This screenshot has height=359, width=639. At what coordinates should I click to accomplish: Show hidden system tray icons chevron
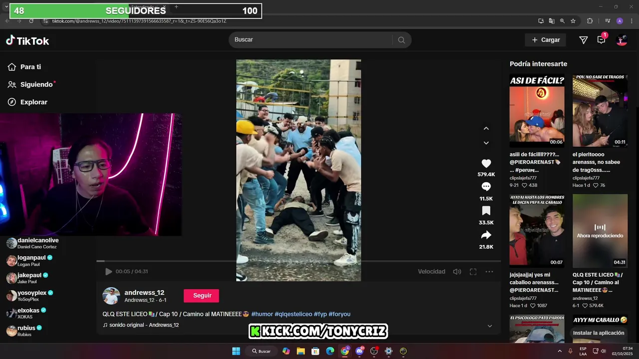pos(559,351)
